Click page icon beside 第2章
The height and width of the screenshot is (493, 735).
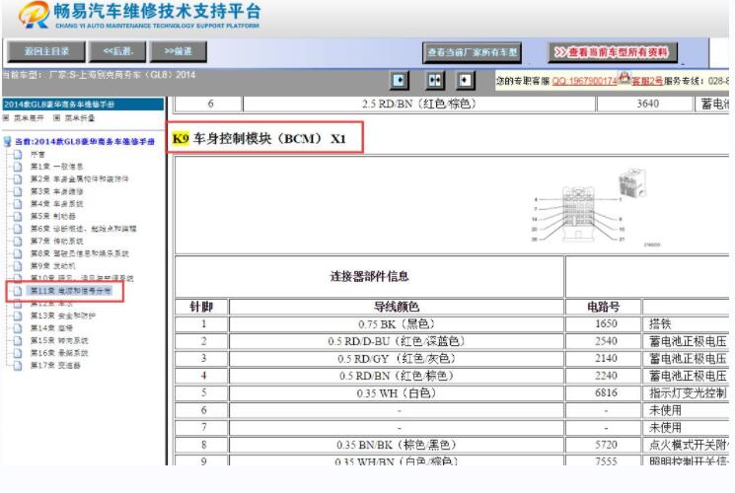tap(18, 179)
